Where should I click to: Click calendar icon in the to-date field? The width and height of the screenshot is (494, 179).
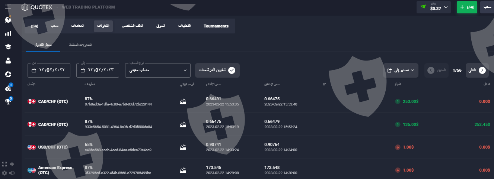pos(82,70)
